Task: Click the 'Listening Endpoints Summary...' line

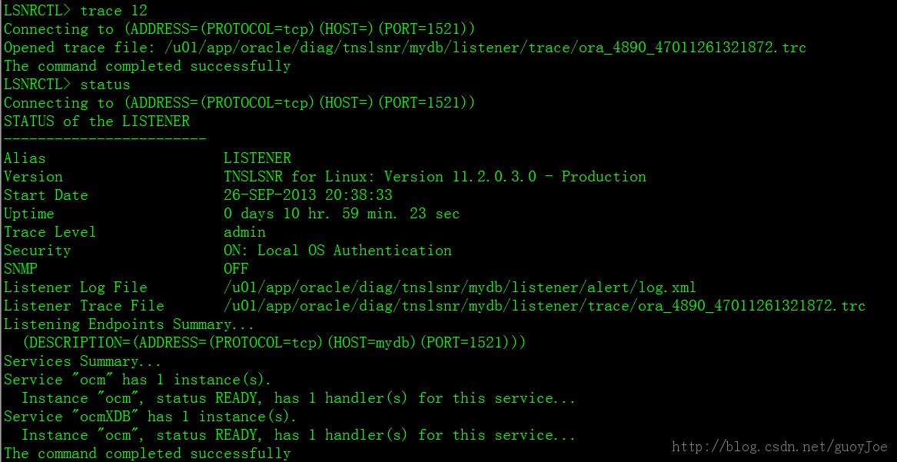Action: (129, 324)
